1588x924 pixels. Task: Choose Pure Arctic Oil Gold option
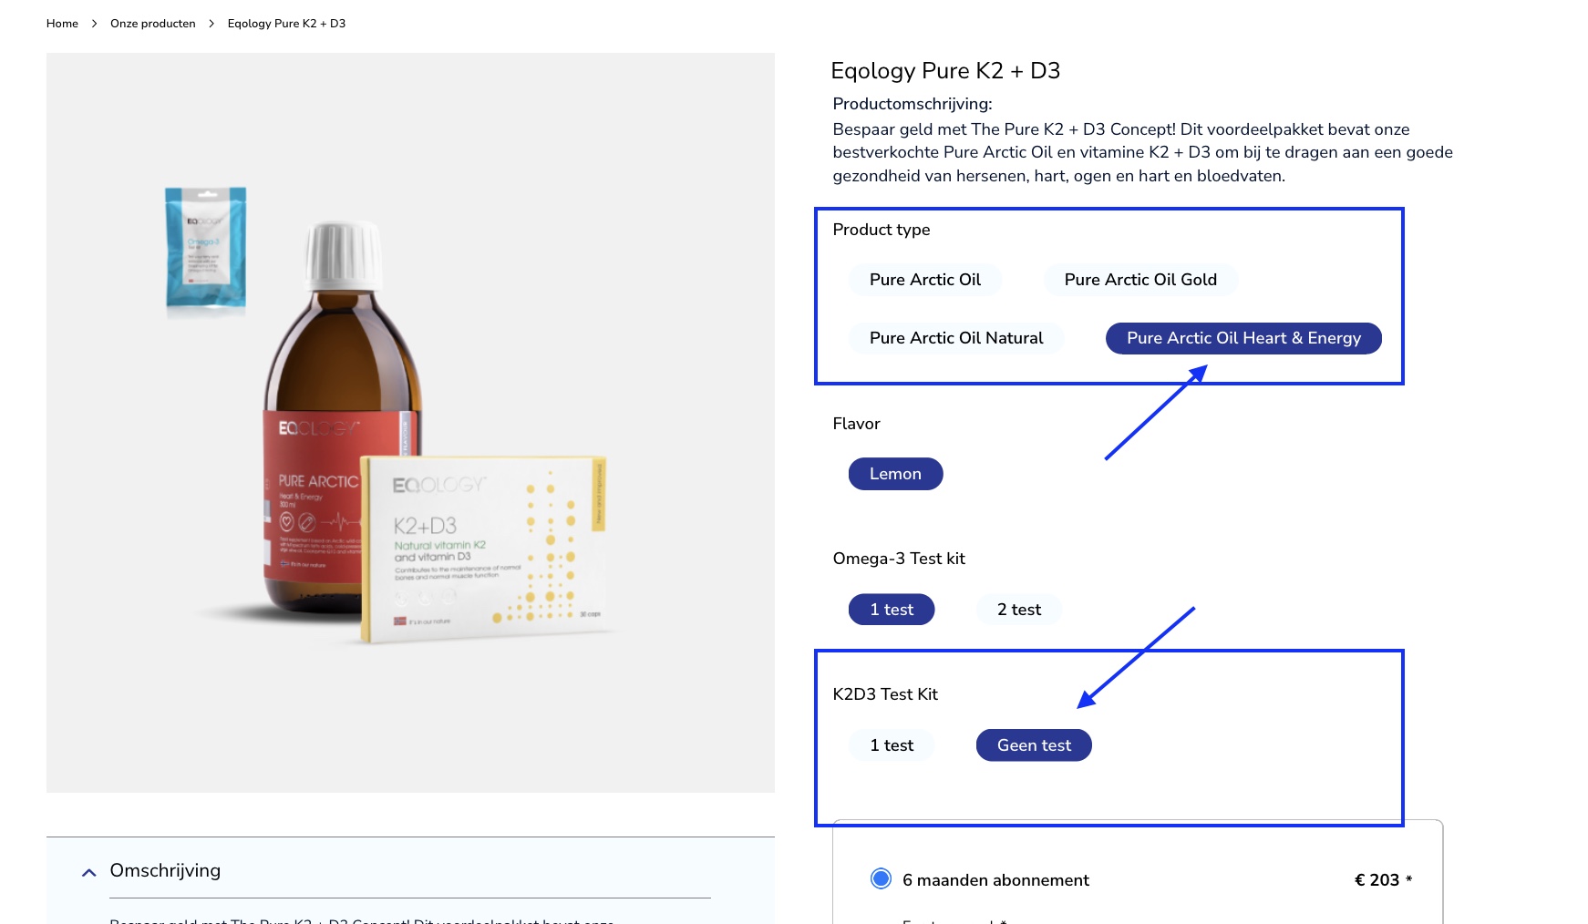click(1140, 280)
